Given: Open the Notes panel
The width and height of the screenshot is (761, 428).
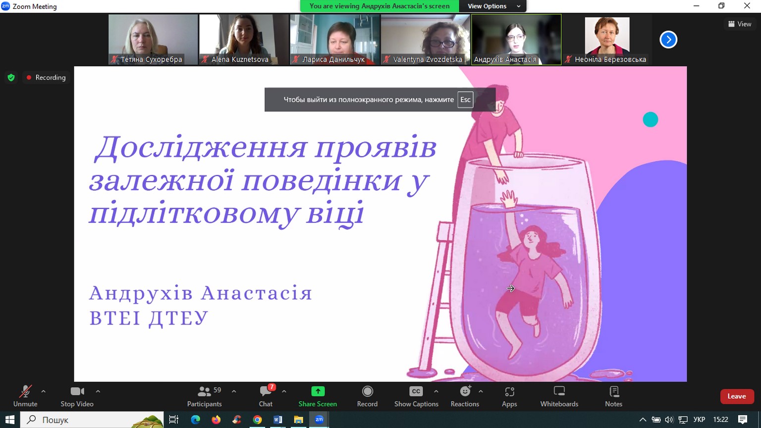Looking at the screenshot, I should coord(613,396).
